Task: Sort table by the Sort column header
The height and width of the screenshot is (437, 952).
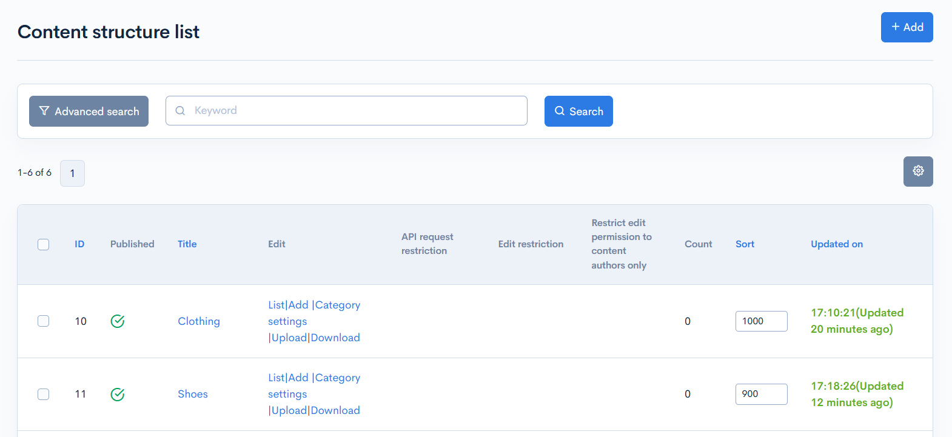Action: [745, 244]
